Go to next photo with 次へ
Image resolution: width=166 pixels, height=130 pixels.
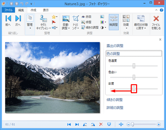coord(18,21)
